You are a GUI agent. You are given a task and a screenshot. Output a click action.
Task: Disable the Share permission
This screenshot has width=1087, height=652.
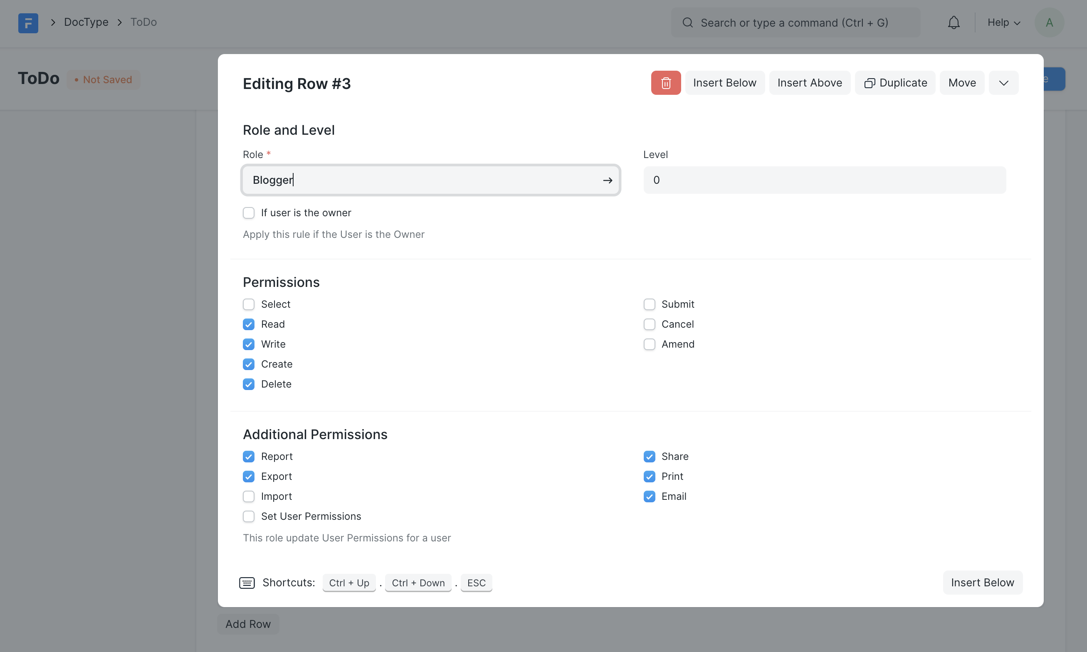pos(650,457)
